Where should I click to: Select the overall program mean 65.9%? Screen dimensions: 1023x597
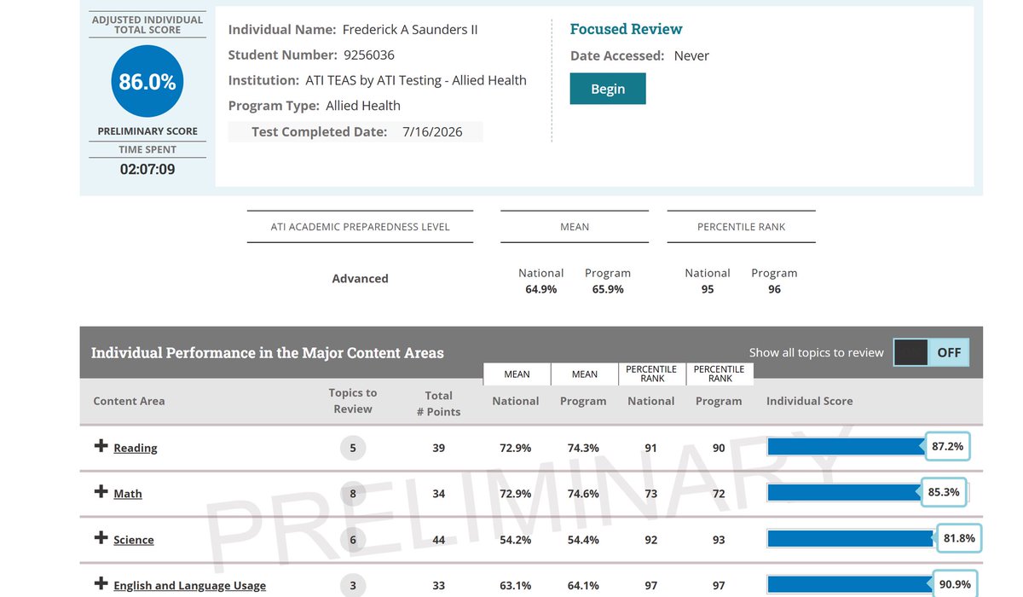click(608, 289)
